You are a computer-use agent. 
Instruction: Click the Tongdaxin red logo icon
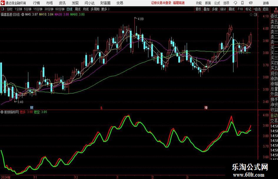(3, 3)
